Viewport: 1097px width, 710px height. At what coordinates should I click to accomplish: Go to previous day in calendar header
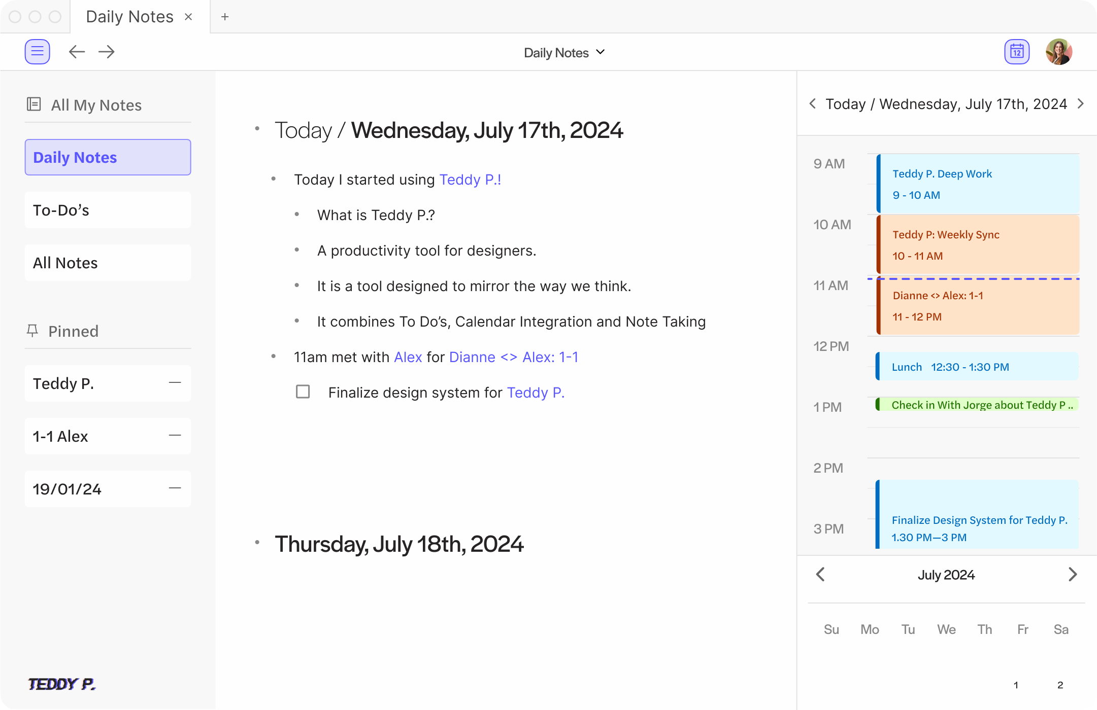[x=813, y=104]
